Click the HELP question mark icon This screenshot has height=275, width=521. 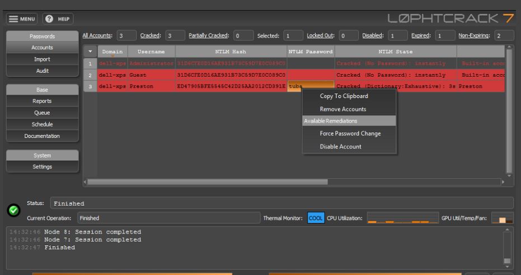coord(49,19)
